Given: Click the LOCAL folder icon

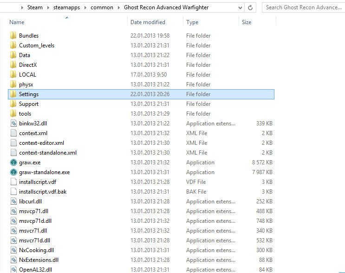Looking at the screenshot, I should click(13, 75).
